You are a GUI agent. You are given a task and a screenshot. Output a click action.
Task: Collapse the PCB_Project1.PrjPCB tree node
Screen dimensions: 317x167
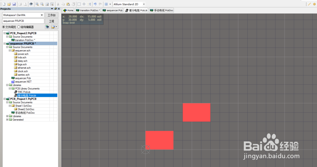[4, 99]
